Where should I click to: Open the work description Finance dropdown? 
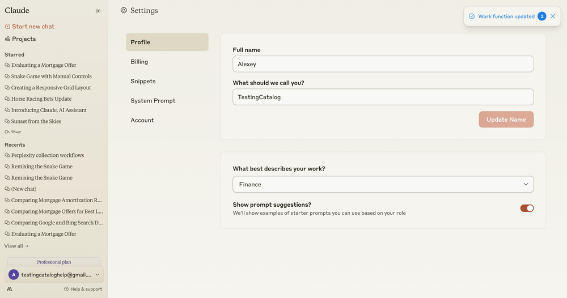[x=383, y=184]
